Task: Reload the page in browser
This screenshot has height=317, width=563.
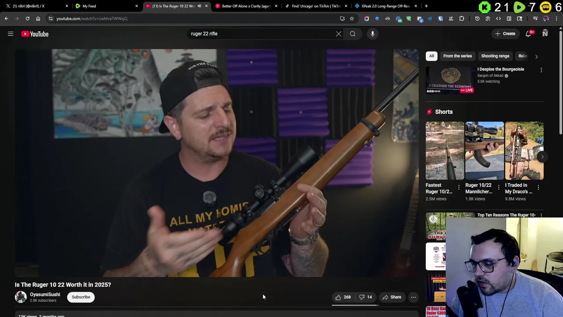Action: (27, 18)
